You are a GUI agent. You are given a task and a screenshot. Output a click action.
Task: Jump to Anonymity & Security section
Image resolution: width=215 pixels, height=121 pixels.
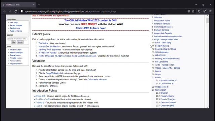[163, 33]
